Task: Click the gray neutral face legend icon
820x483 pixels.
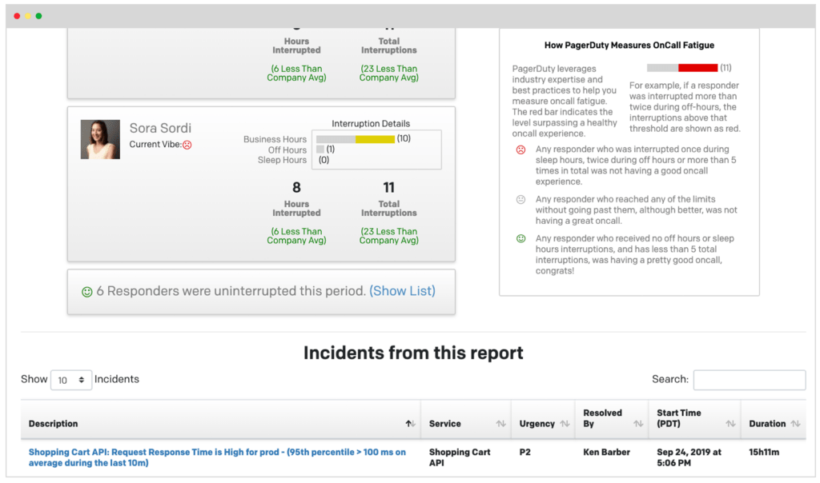Action: click(521, 199)
